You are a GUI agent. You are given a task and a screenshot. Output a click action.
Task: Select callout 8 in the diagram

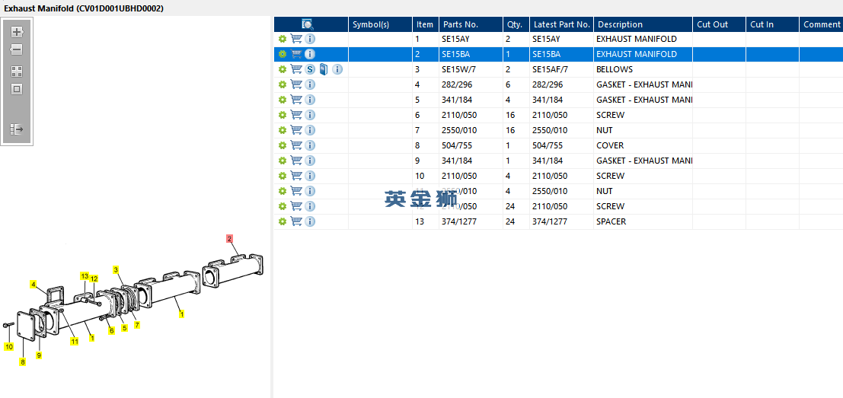pyautogui.click(x=23, y=362)
